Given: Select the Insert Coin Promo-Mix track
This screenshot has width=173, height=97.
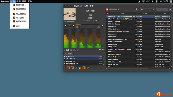Looking at the screenshot, I should click(138, 39).
